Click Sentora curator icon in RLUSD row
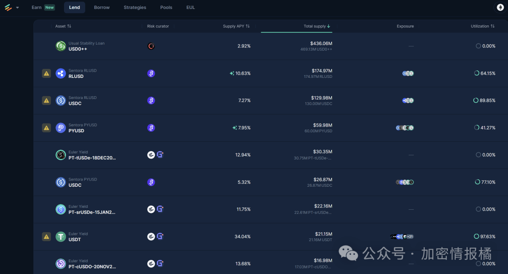 click(151, 73)
